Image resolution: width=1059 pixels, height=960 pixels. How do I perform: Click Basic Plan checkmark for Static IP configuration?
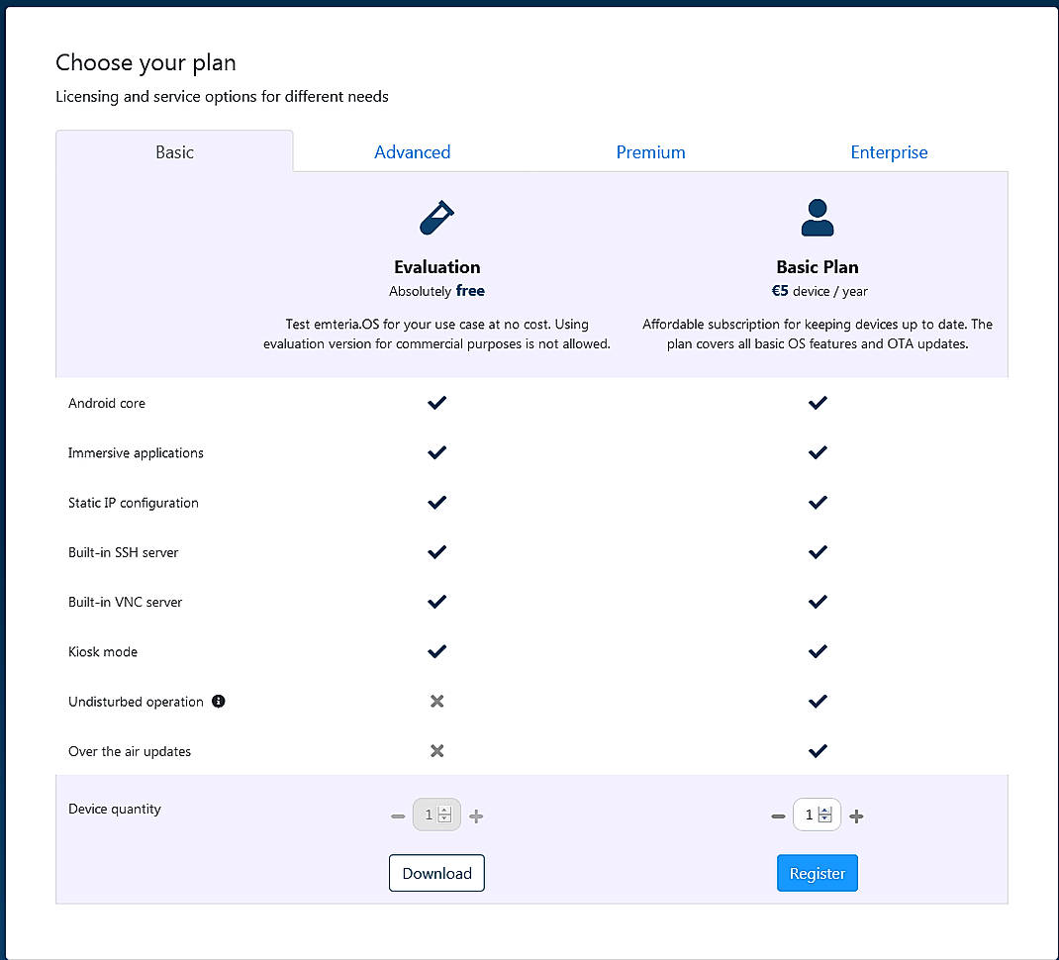pos(818,503)
